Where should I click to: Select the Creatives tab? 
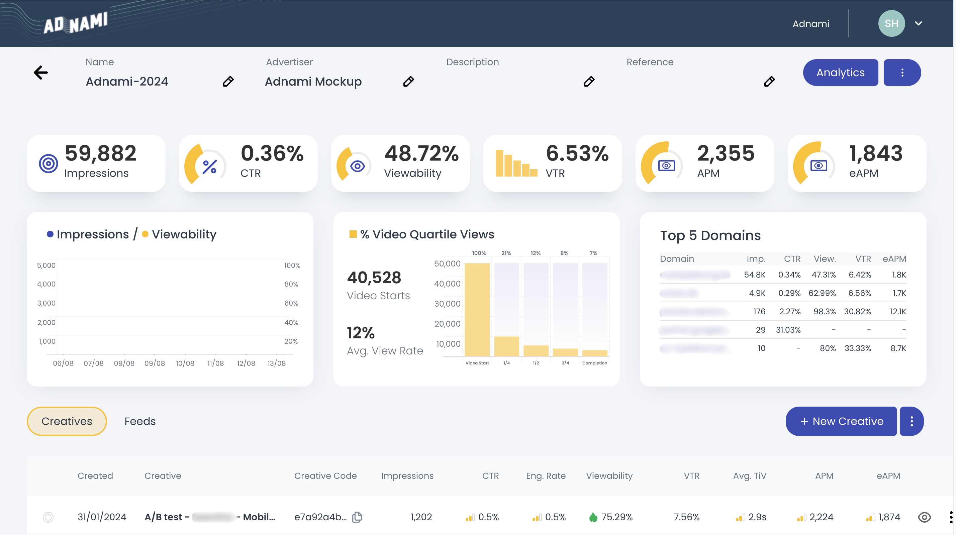(67, 421)
